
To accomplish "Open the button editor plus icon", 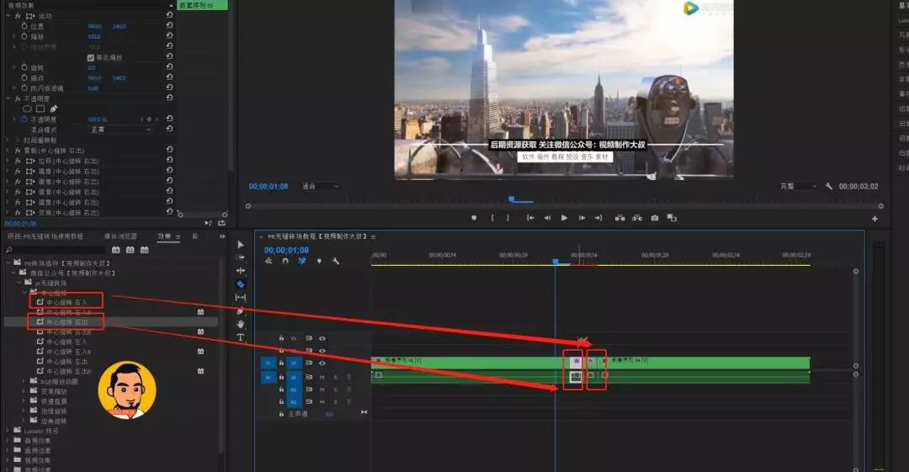I will tap(874, 219).
